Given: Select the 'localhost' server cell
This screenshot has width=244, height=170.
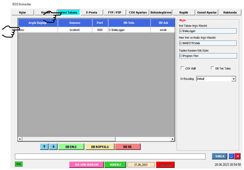Looking at the screenshot, I should click(75, 30).
